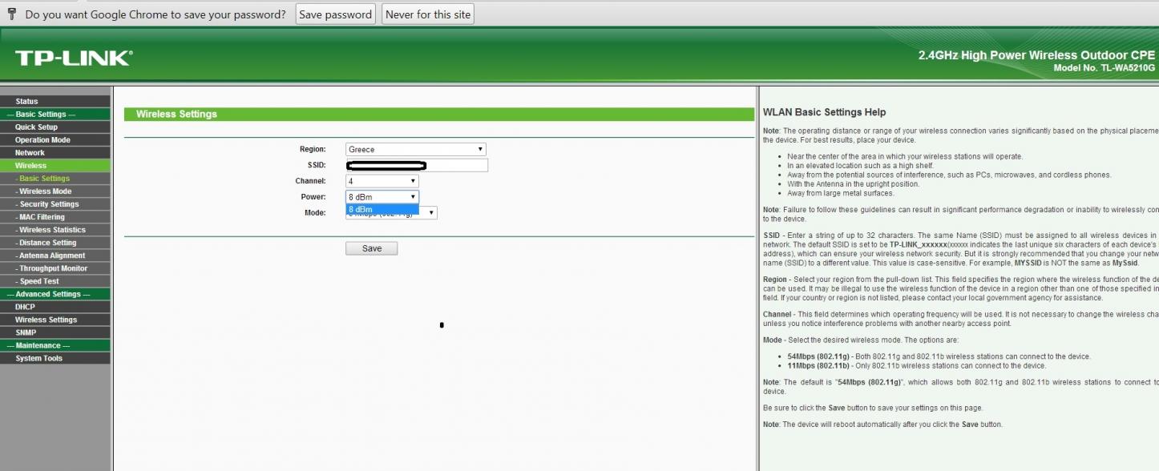
Task: Open the Region dropdown
Action: [x=415, y=149]
